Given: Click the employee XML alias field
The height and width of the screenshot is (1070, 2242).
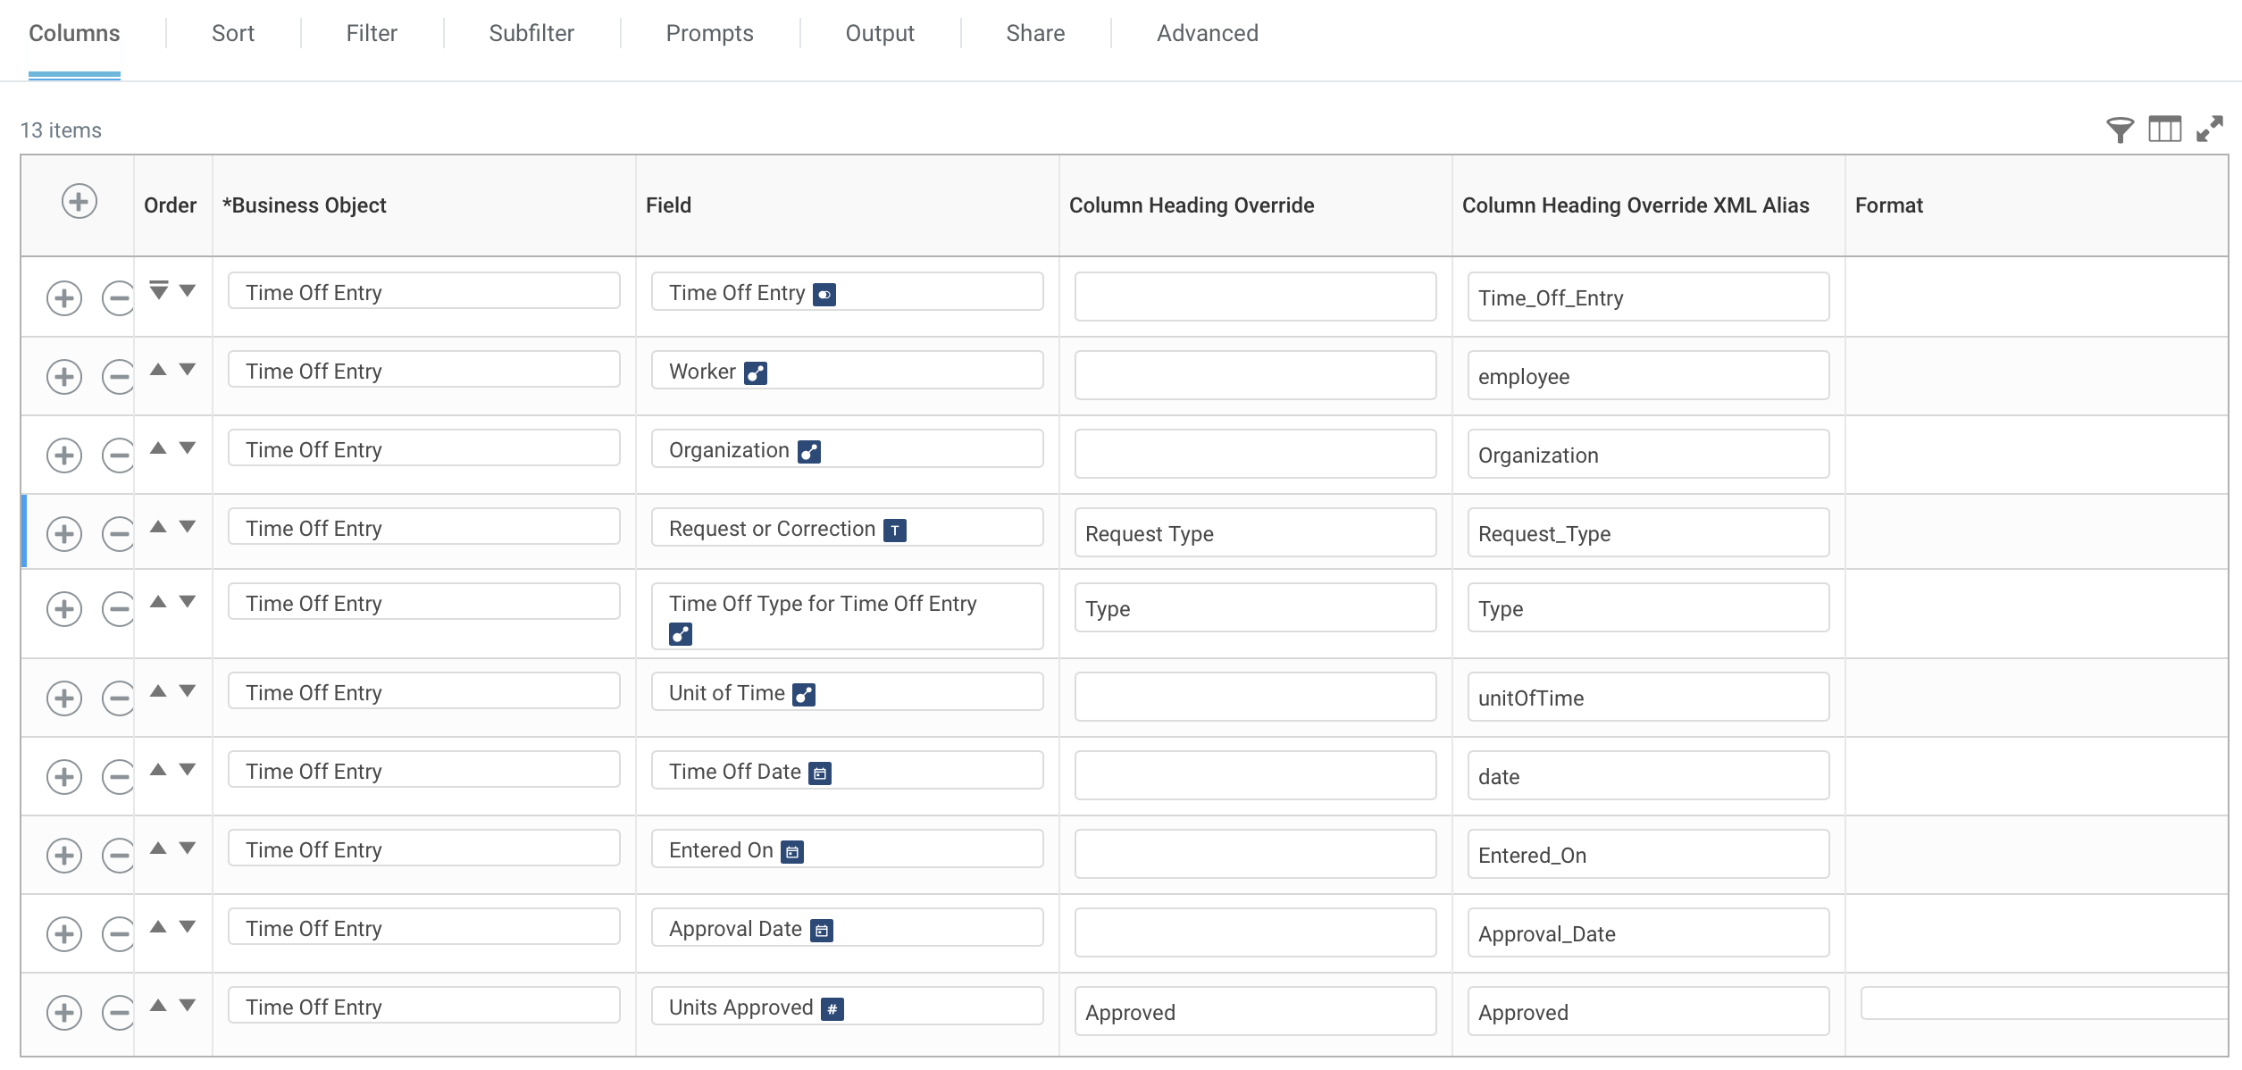Looking at the screenshot, I should 1647,377.
